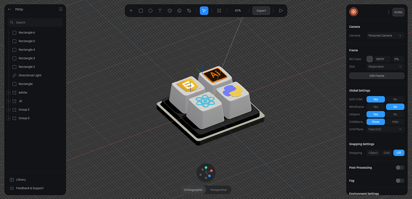Enable Wireframe mode with Yes
Image resolution: width=412 pixels, height=199 pixels.
tap(376, 107)
